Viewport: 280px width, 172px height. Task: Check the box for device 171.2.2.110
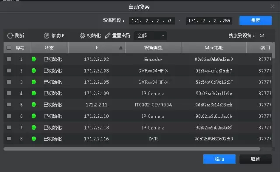(9, 116)
